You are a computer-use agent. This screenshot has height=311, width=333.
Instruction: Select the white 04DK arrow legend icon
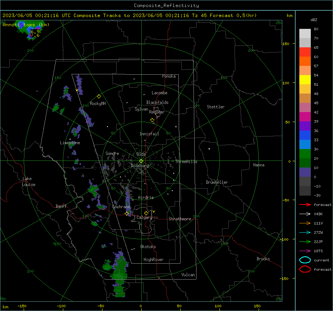click(305, 214)
